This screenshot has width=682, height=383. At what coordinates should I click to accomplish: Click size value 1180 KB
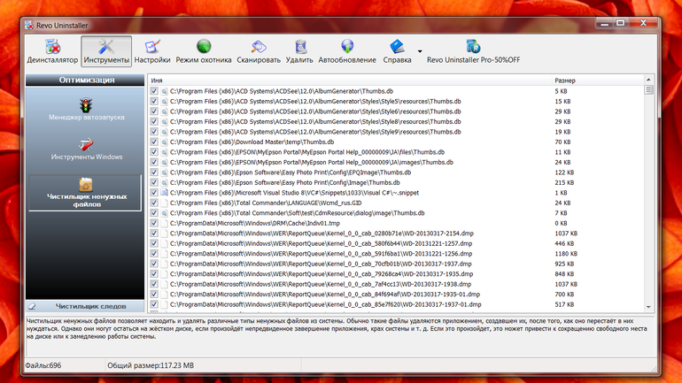[566, 254]
